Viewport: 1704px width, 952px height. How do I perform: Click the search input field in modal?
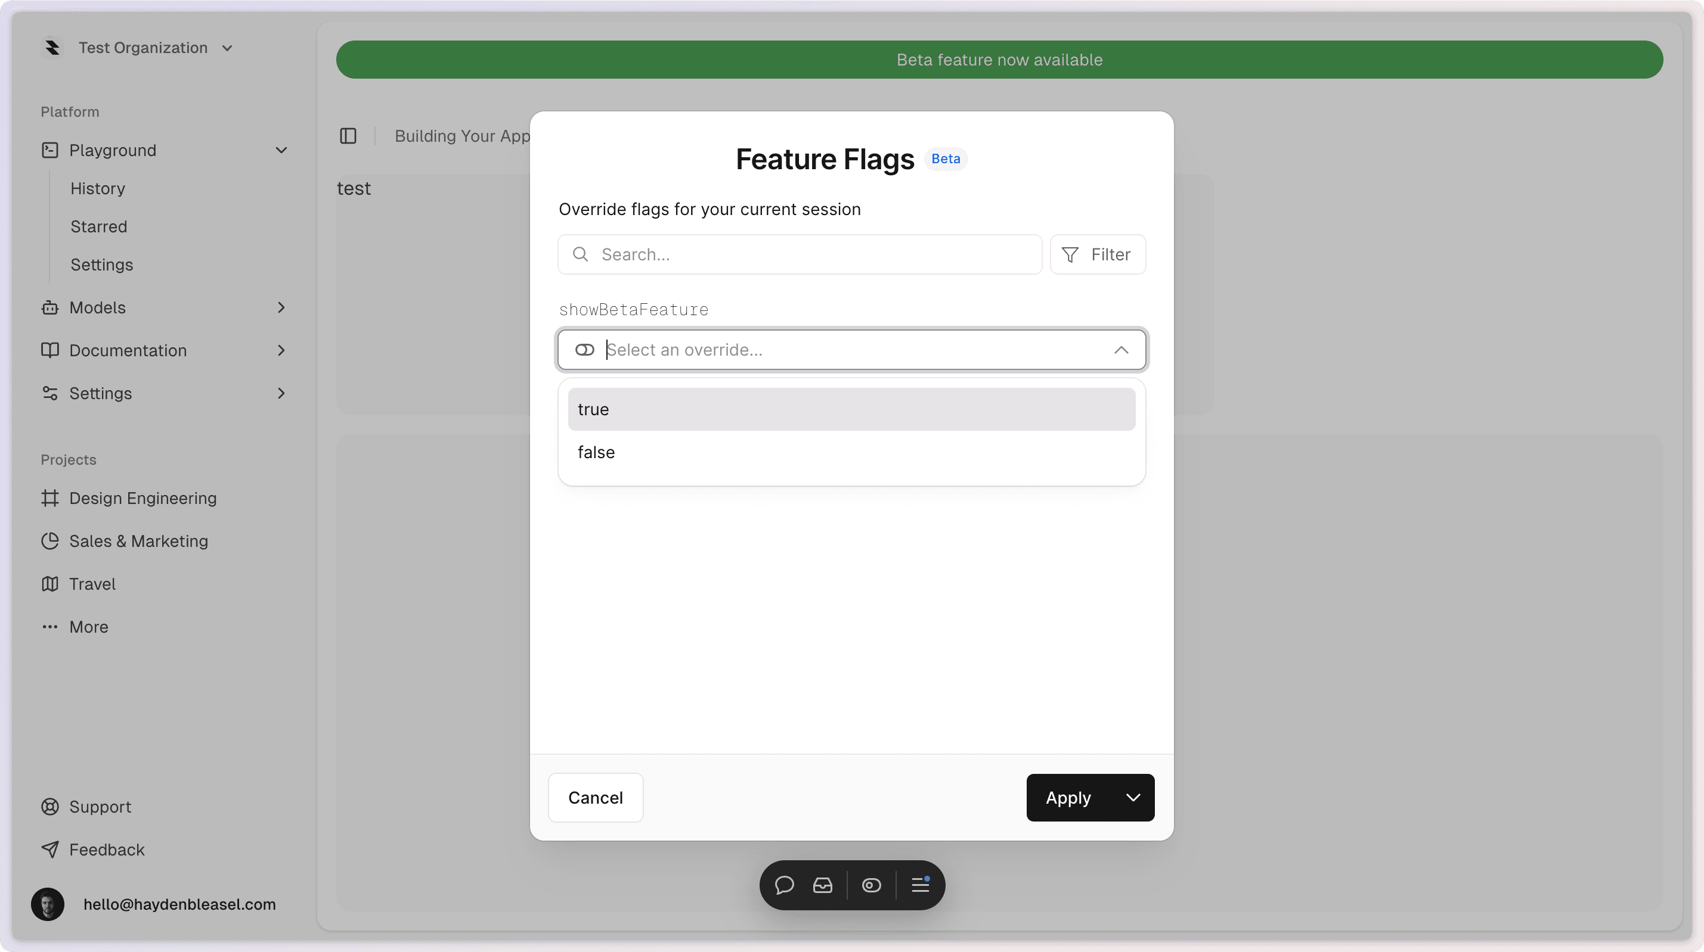pos(800,254)
